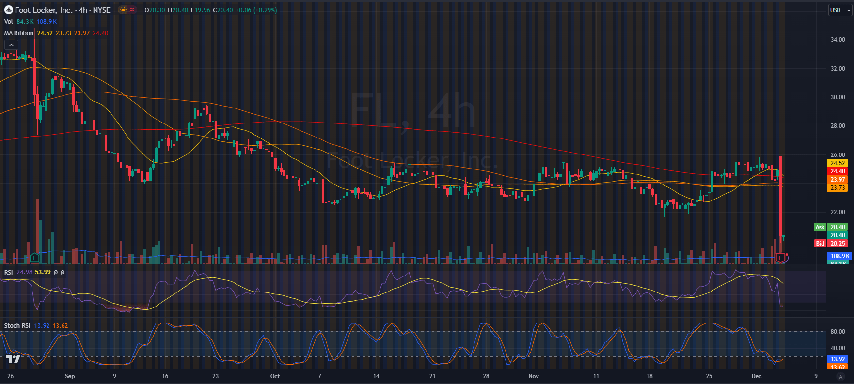The height and width of the screenshot is (384, 854).
Task: Select the Stoch RSI indicator legend label
Action: [x=17, y=325]
